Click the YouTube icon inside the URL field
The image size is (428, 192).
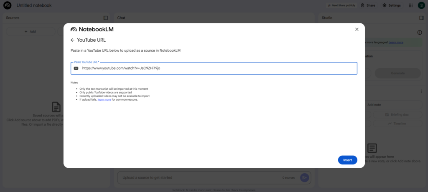76,68
